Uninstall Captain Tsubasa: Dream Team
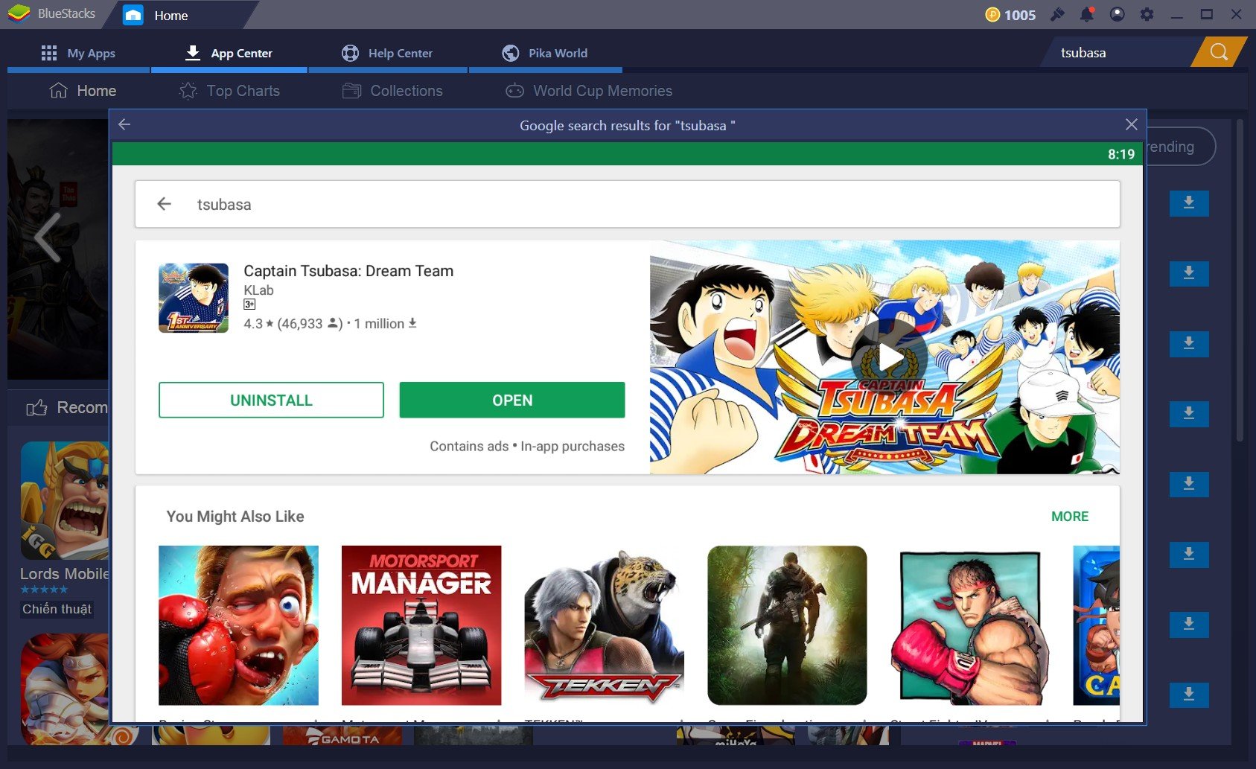The height and width of the screenshot is (769, 1256). coord(271,400)
